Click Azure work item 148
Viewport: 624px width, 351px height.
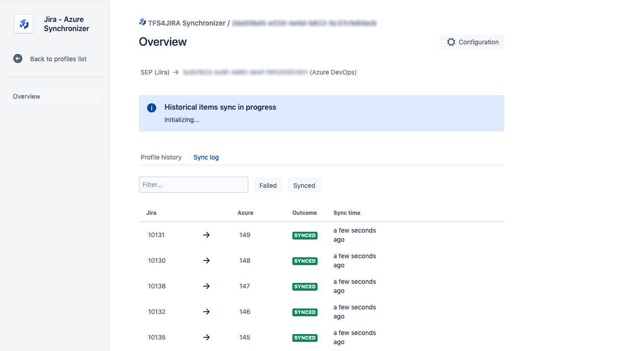click(x=245, y=261)
